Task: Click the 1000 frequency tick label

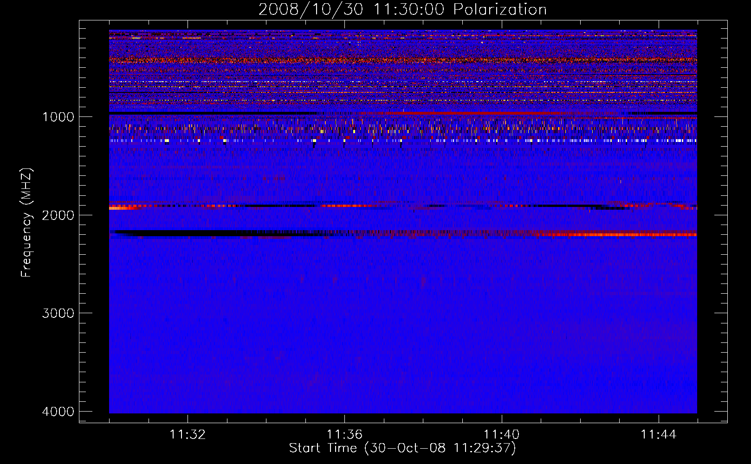Action: click(x=58, y=116)
